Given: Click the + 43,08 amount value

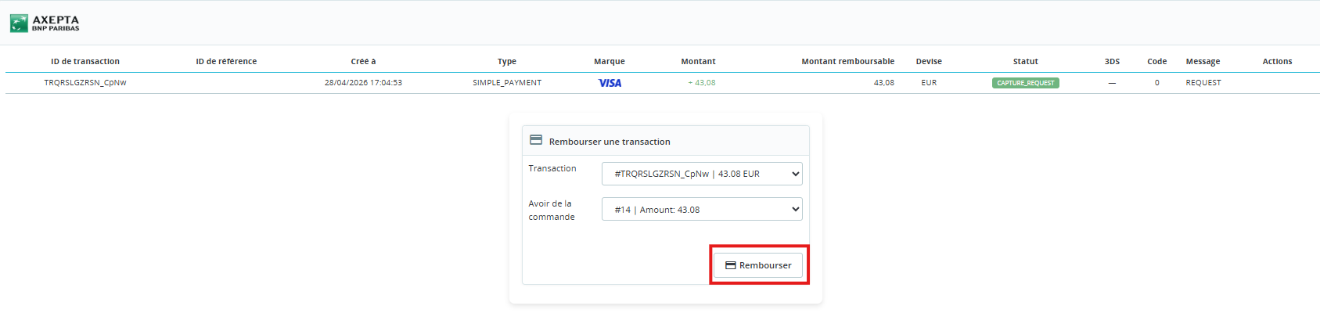Looking at the screenshot, I should click(x=702, y=82).
